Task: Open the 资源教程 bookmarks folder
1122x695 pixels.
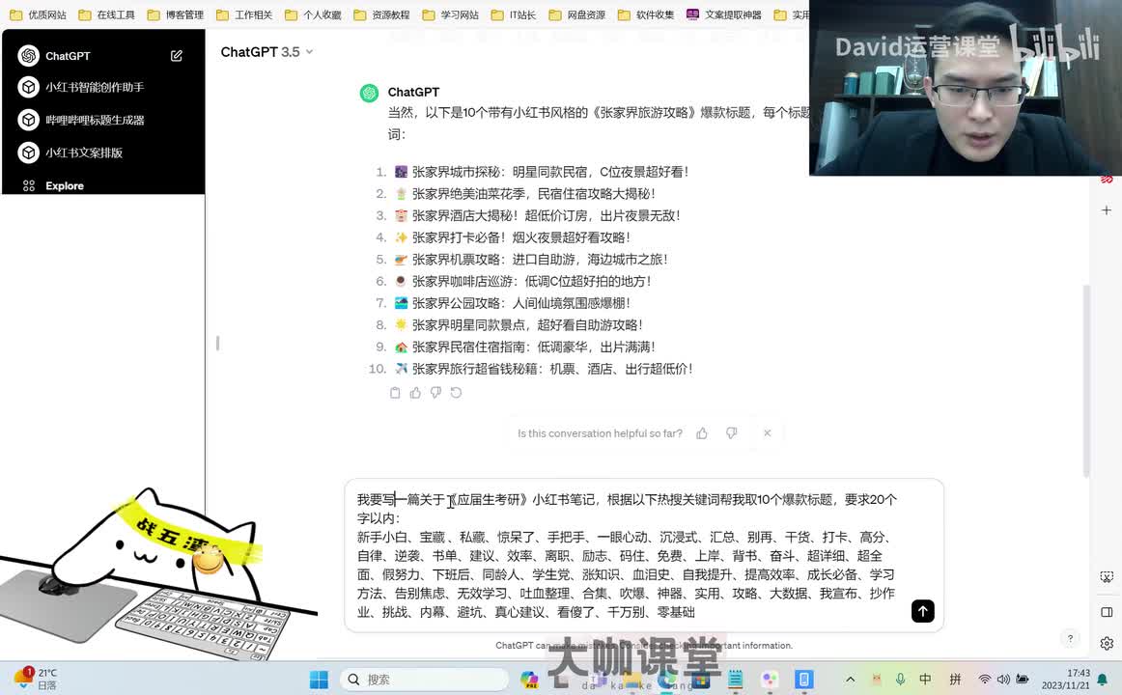Action: tap(381, 14)
